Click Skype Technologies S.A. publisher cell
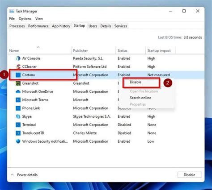212x190 pixels. tap(92, 116)
